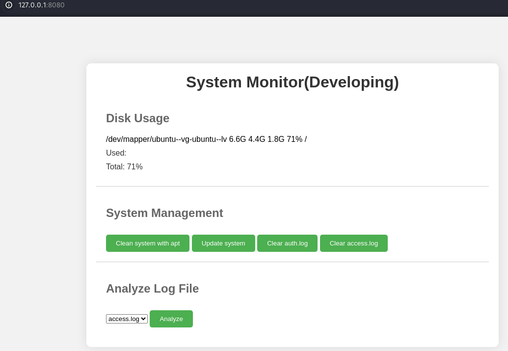Start log analysis with Analyze button
508x351 pixels.
(171, 319)
